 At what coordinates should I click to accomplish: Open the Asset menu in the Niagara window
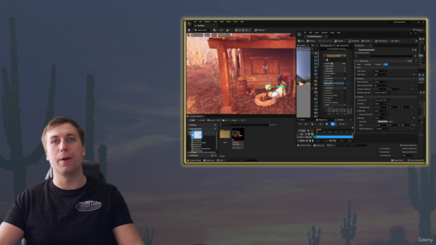(316, 33)
